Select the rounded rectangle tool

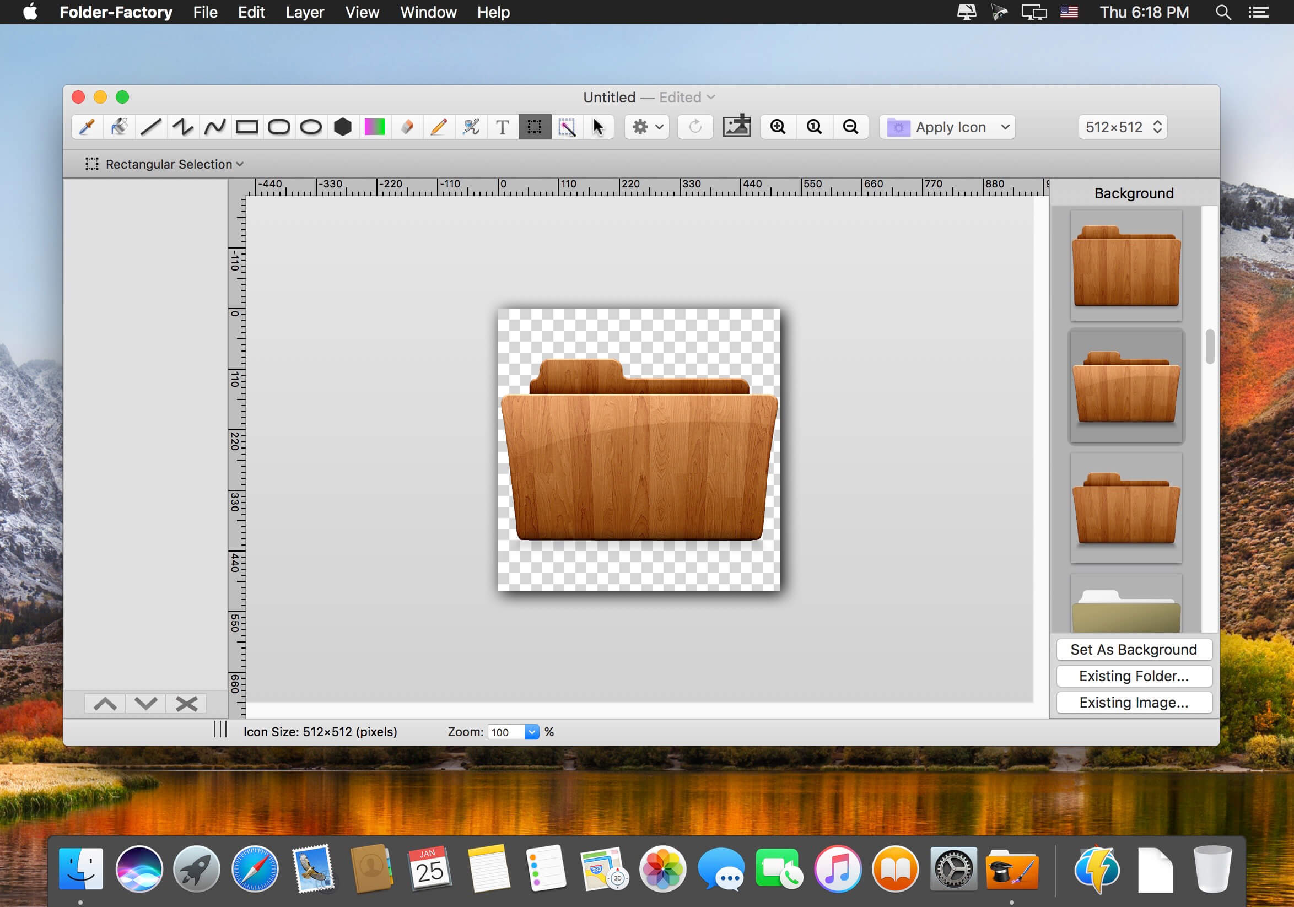pos(278,127)
